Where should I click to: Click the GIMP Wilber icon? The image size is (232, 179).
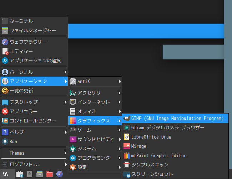pyautogui.click(x=127, y=118)
